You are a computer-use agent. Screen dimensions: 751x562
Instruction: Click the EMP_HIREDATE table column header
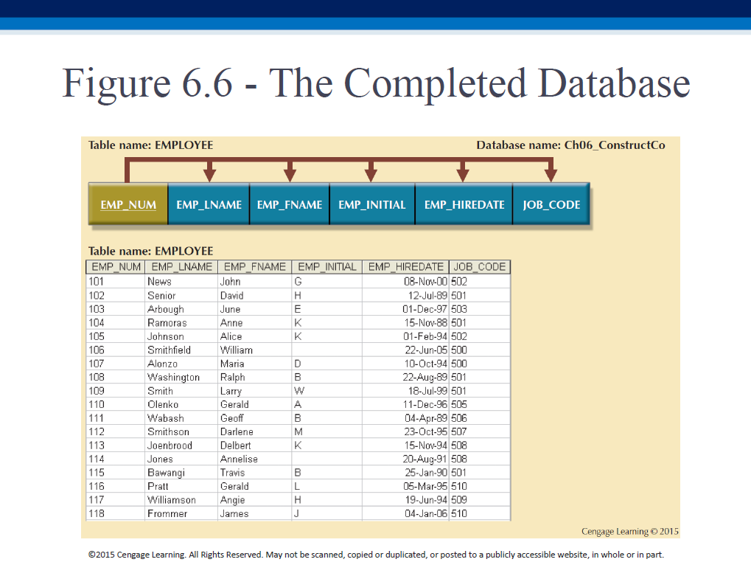pos(405,267)
